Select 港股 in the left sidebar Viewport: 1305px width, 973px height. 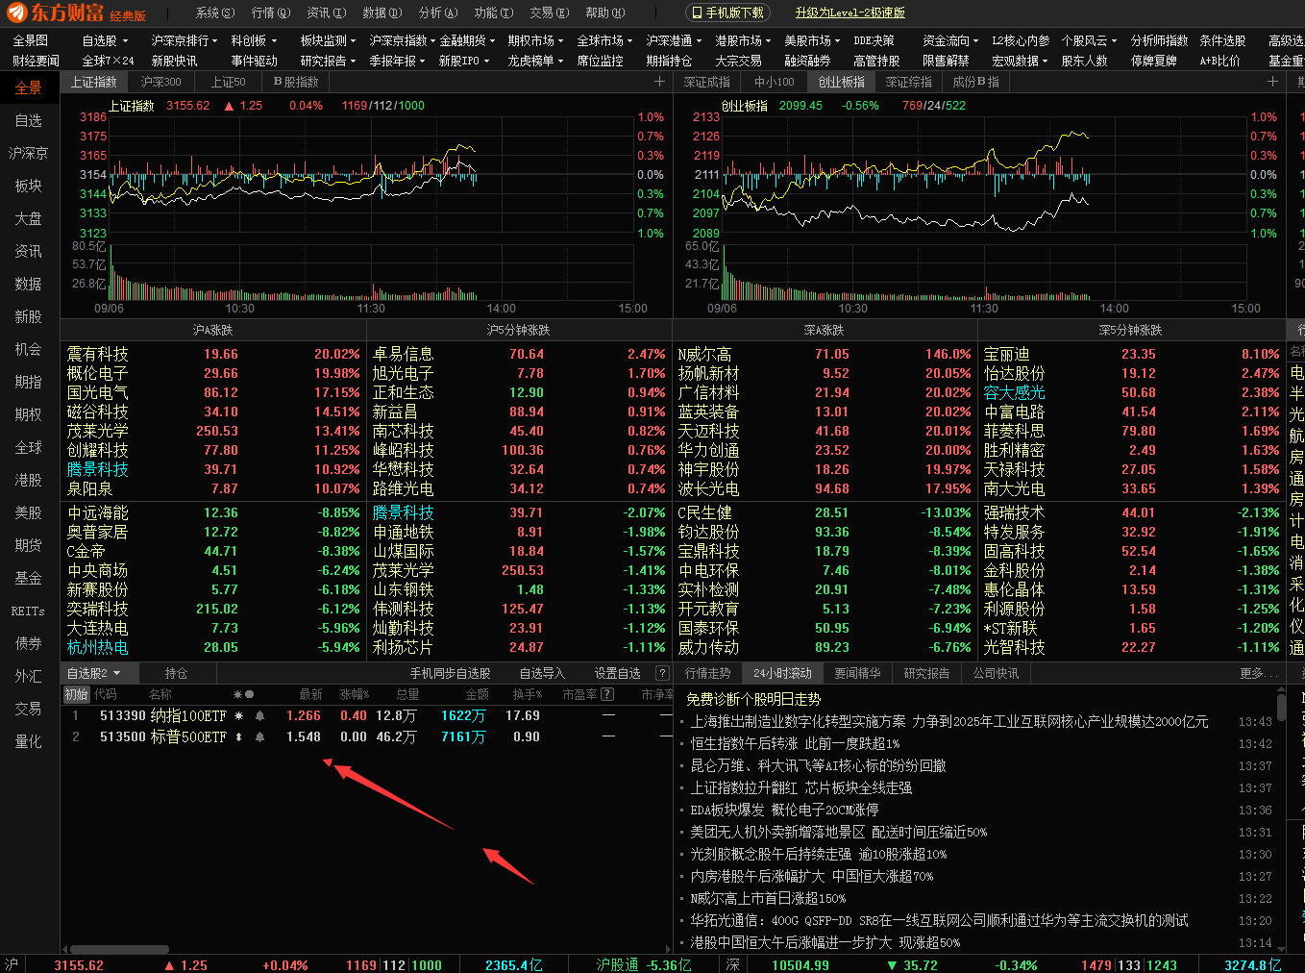click(29, 480)
